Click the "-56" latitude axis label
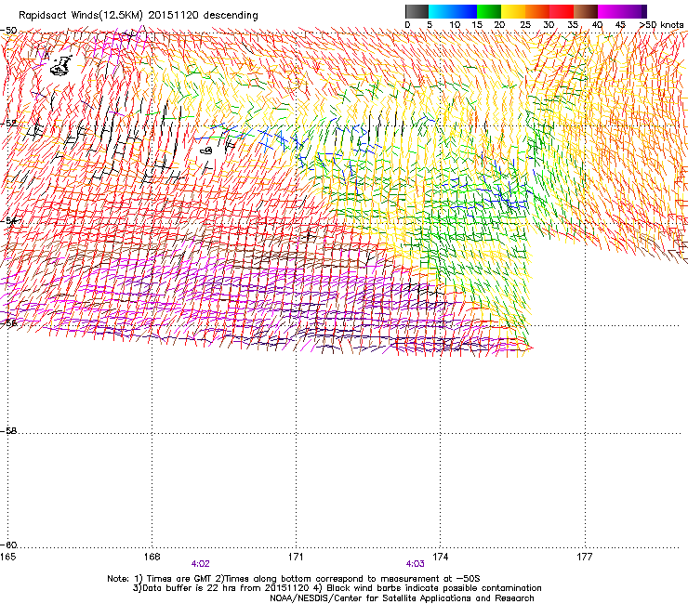 coord(8,323)
